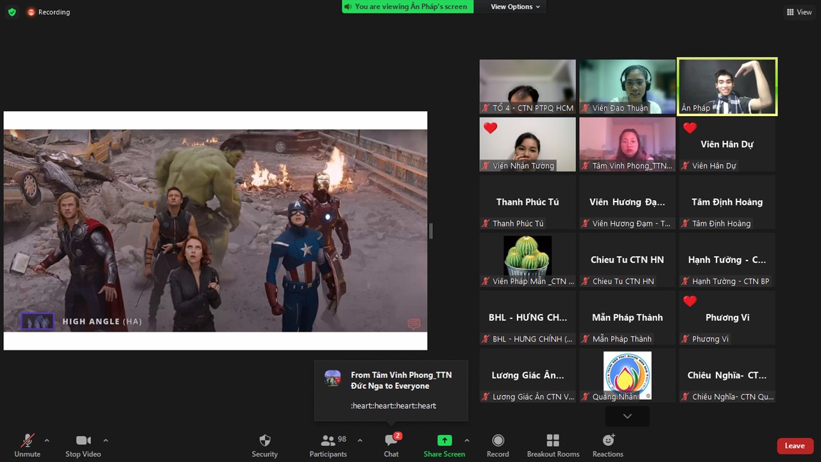This screenshot has height=462, width=821.
Task: Click muted mic icon beside Tâm Định Hoàng
Action: (686, 223)
